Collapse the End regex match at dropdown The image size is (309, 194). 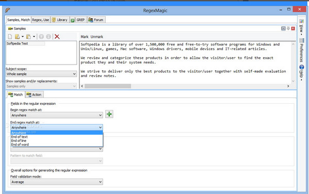pos(57,127)
